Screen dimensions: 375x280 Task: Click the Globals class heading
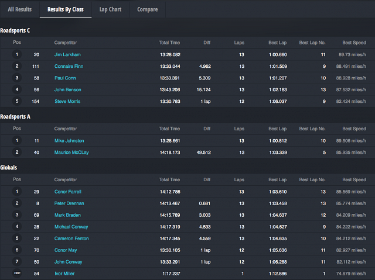(x=9, y=167)
